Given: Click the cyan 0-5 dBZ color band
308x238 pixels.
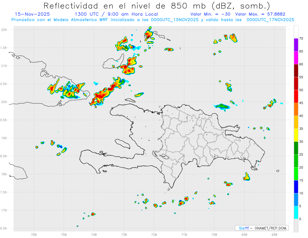Looking at the screenshot, I should 296,213.
